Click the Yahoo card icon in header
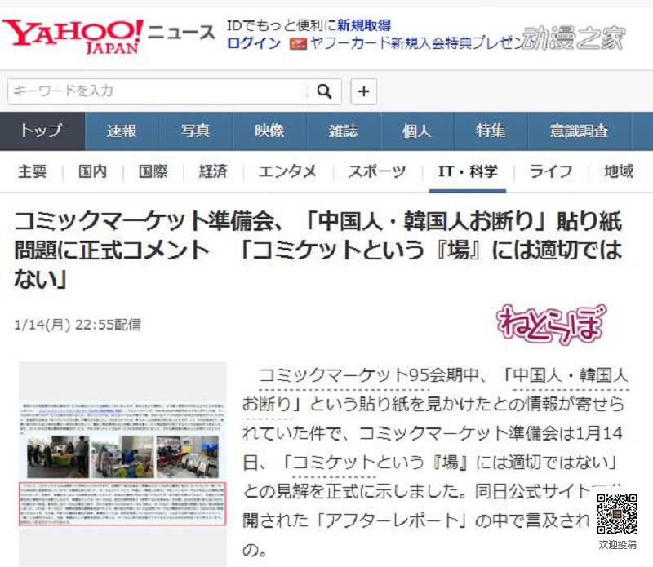Image resolution: width=653 pixels, height=567 pixels. [297, 42]
